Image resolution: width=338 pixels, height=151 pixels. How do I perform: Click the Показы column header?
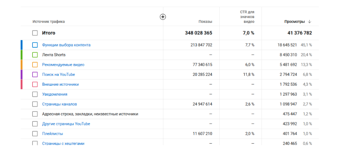[x=205, y=21]
